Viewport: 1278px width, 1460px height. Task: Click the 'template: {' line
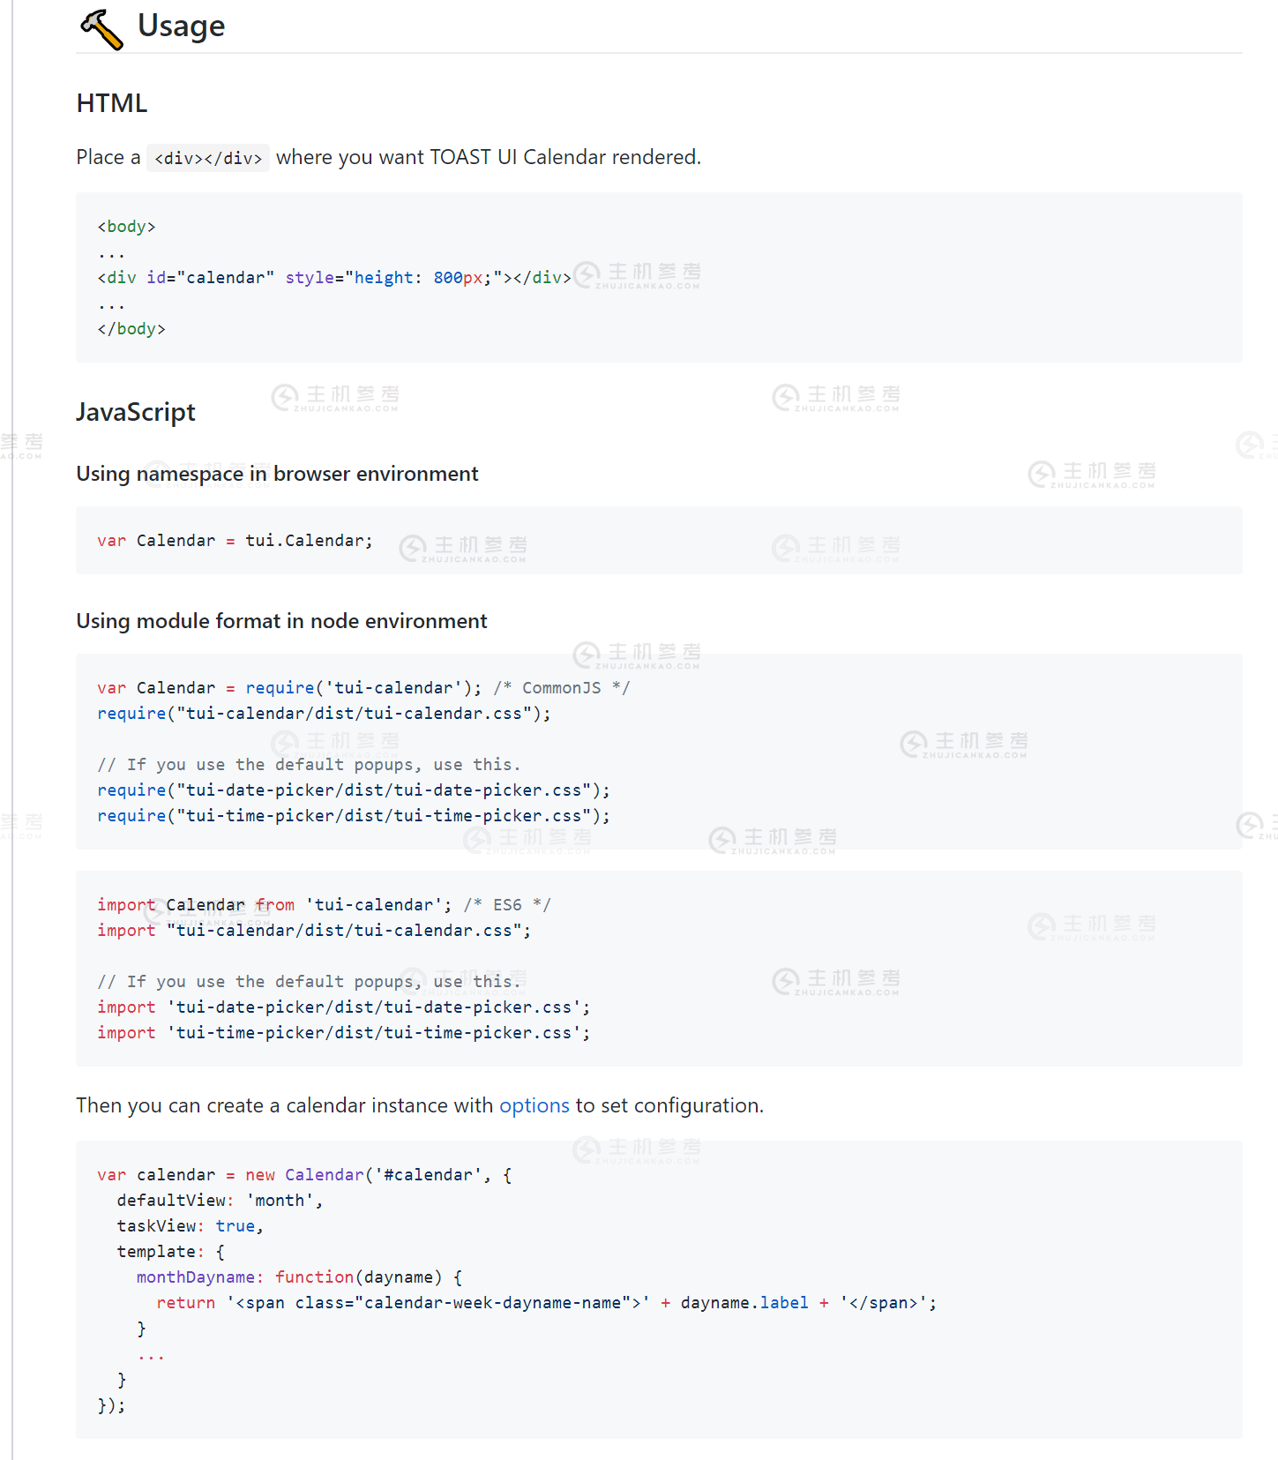170,1252
